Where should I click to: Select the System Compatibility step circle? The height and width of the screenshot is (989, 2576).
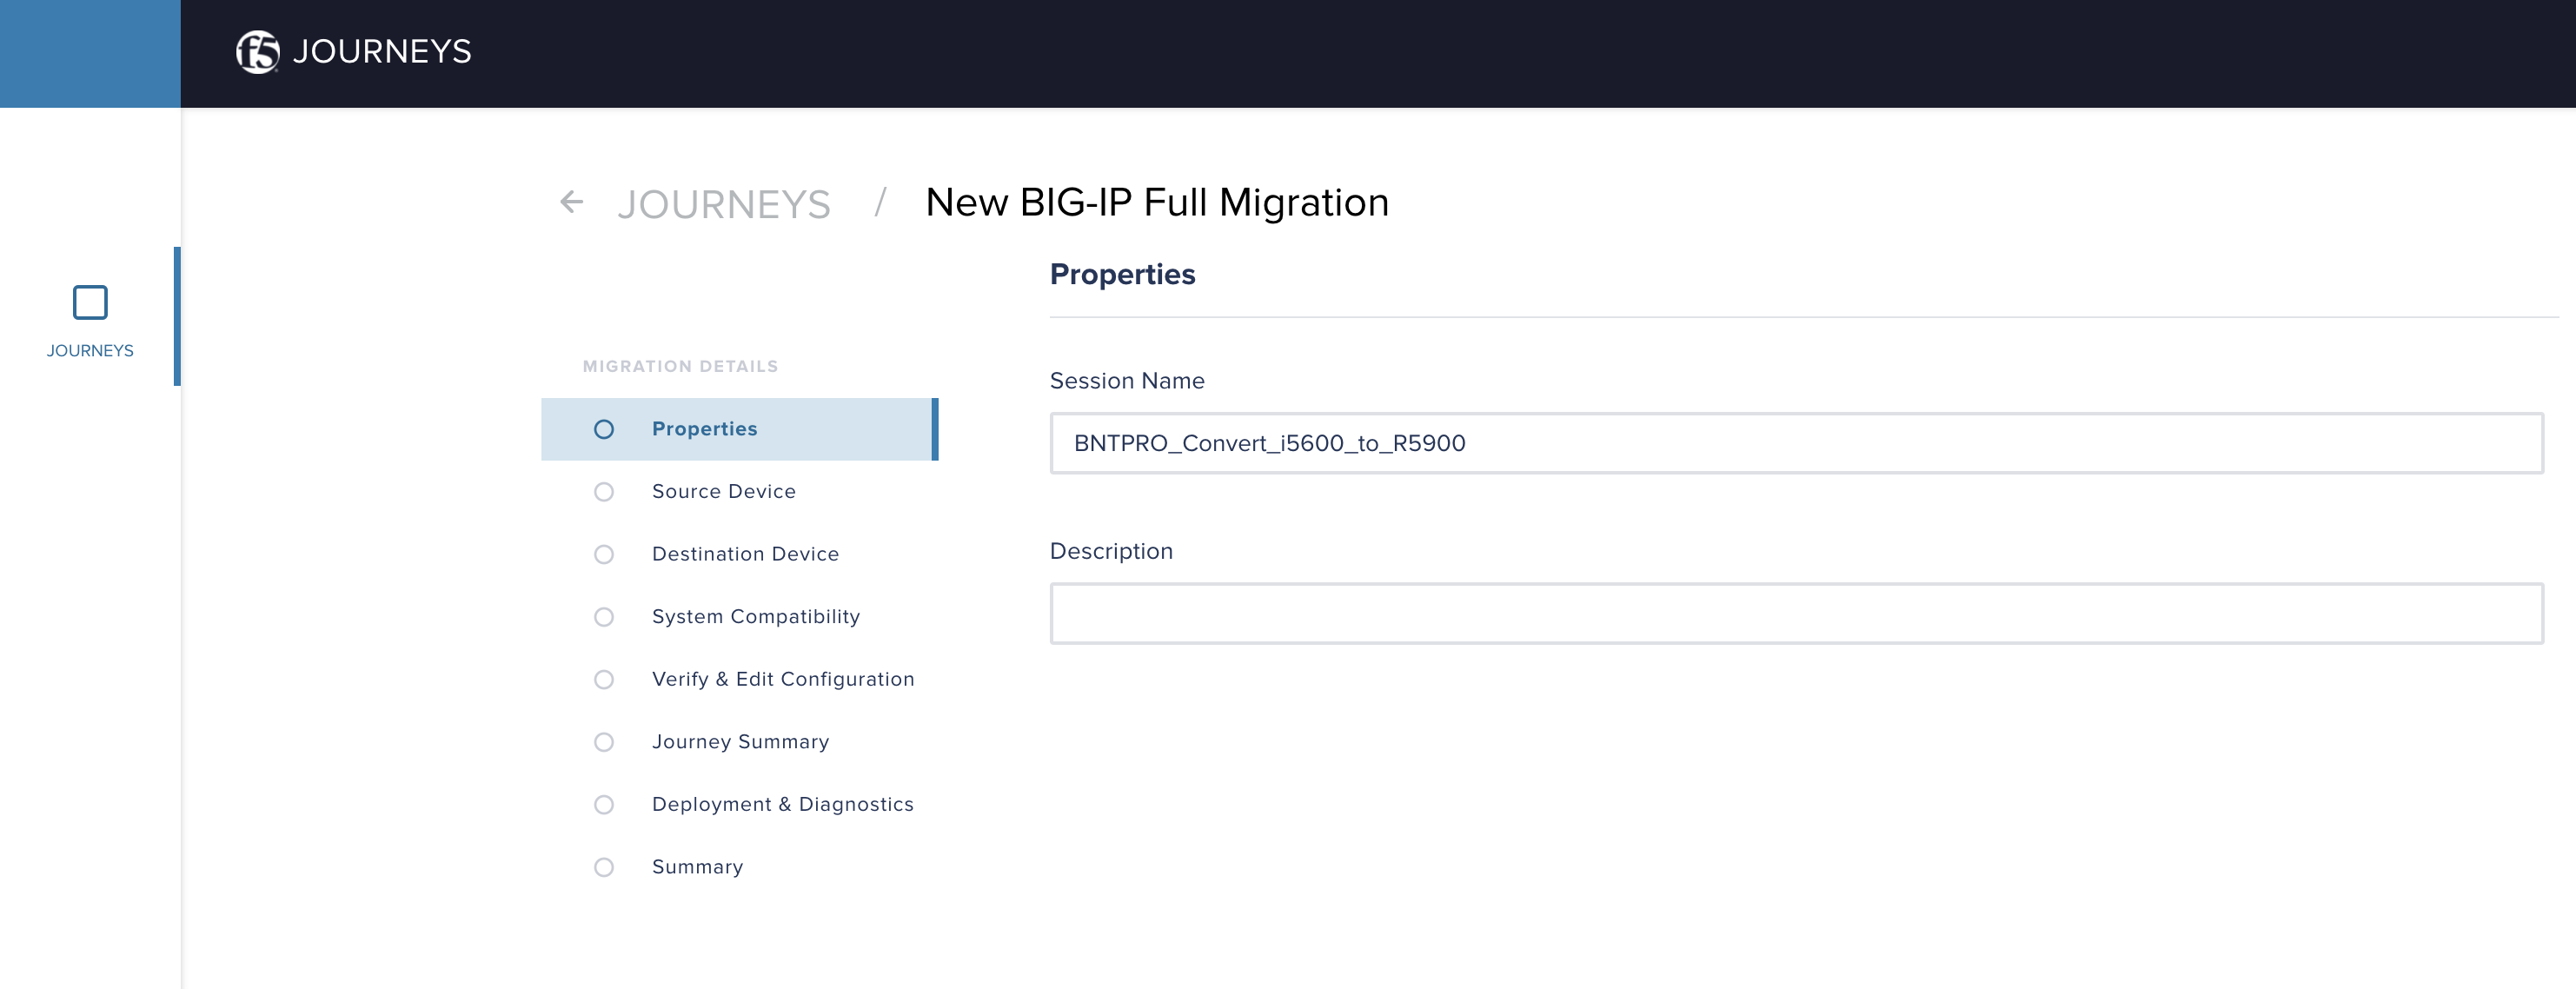(x=603, y=617)
